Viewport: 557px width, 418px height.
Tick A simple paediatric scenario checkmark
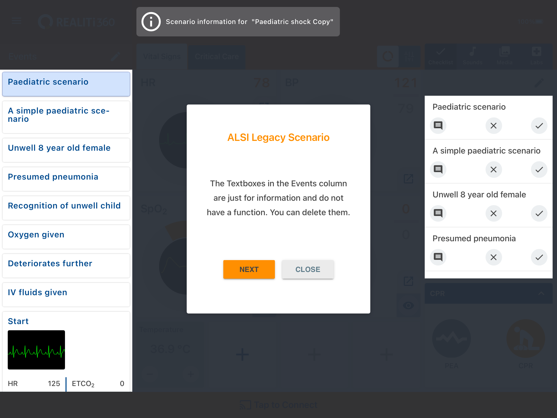pos(539,170)
